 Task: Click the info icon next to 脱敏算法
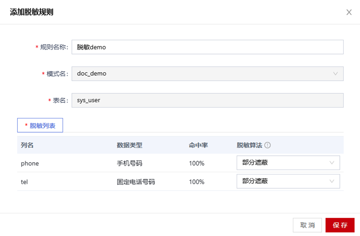pyautogui.click(x=267, y=145)
